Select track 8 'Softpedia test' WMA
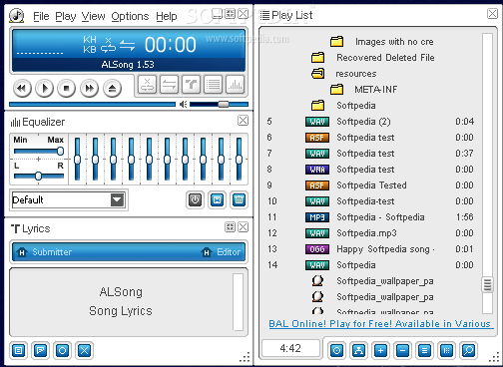Image resolution: width=503 pixels, height=367 pixels. (372, 170)
